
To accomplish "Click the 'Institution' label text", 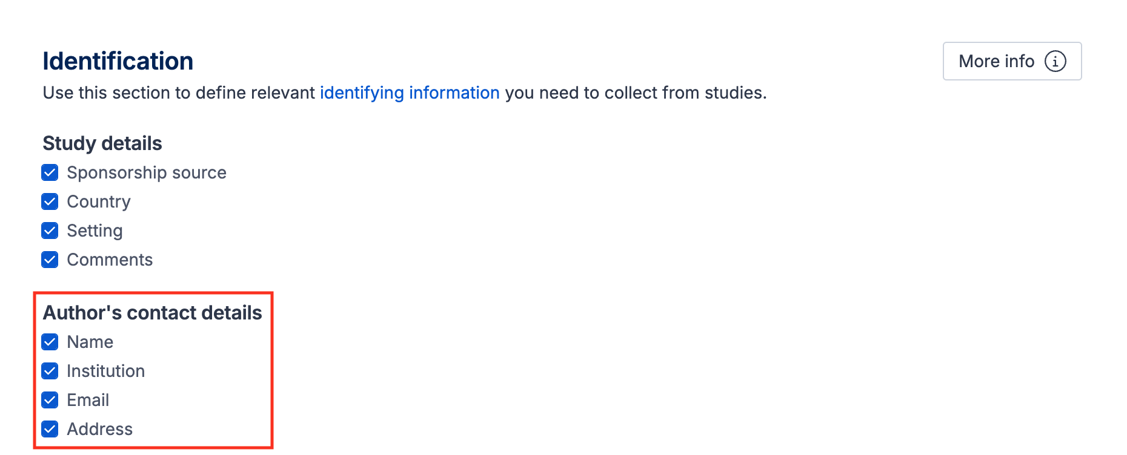I will [105, 371].
